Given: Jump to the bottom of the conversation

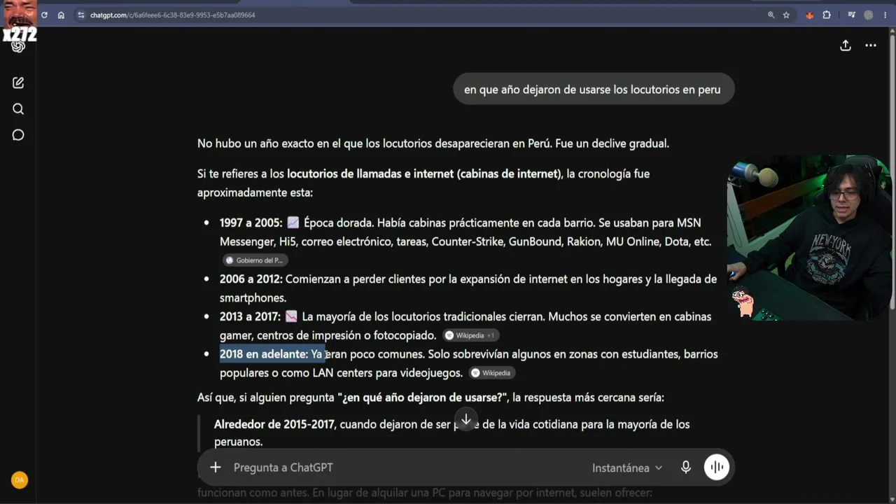Looking at the screenshot, I should 466,419.
